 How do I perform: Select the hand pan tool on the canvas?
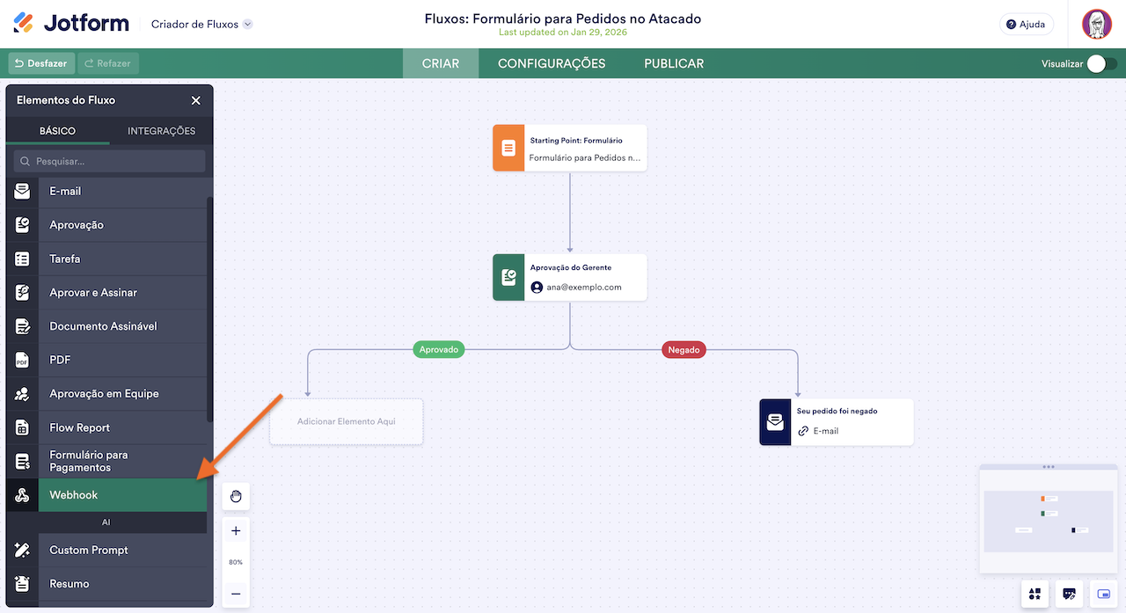point(235,496)
